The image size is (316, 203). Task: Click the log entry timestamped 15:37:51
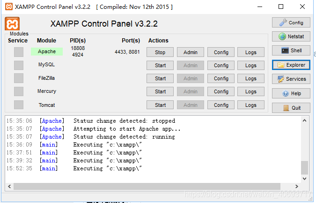[x=74, y=153]
